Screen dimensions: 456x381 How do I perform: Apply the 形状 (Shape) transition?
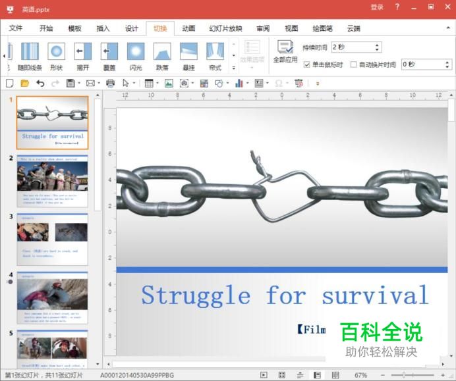pos(56,57)
